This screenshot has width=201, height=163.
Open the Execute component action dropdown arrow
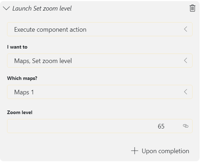click(185, 29)
